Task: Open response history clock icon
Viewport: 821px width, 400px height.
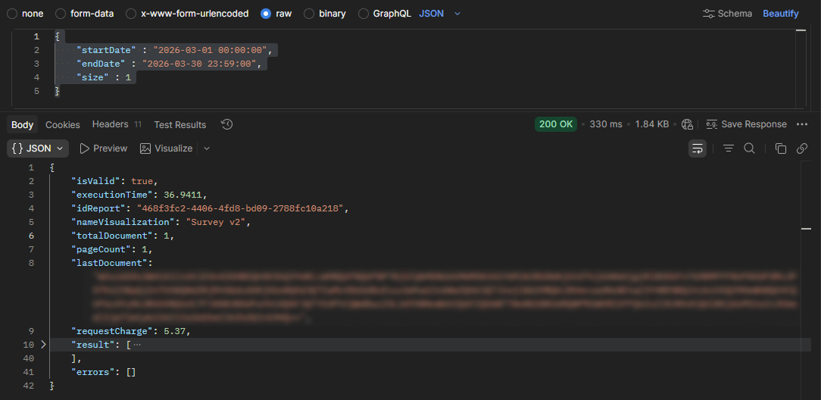Action: coord(226,124)
